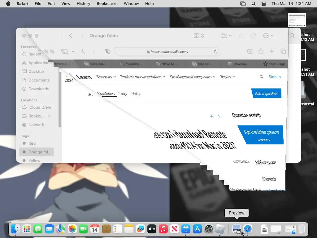317x238 pixels.
Task: Open iCloud Drive in Finder sidebar
Action: (37, 107)
